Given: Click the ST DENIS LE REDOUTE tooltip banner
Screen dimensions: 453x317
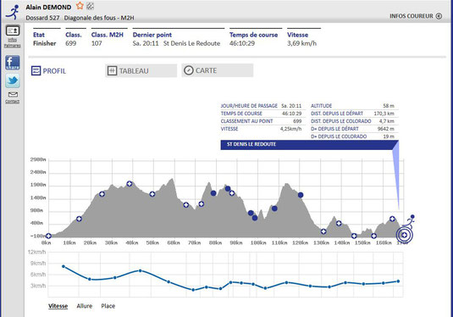Looking at the screenshot, I should pyautogui.click(x=309, y=145).
